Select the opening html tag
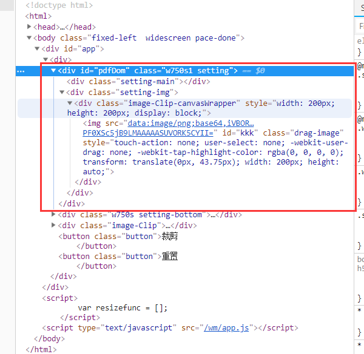364x354 pixels. click(39, 16)
